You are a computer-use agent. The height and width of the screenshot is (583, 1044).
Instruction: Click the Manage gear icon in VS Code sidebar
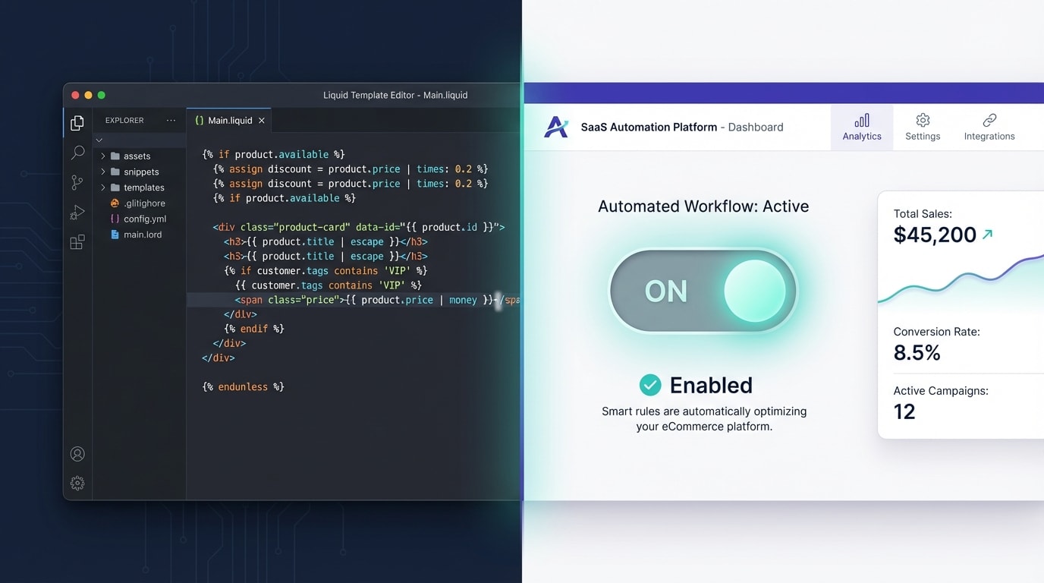click(77, 483)
